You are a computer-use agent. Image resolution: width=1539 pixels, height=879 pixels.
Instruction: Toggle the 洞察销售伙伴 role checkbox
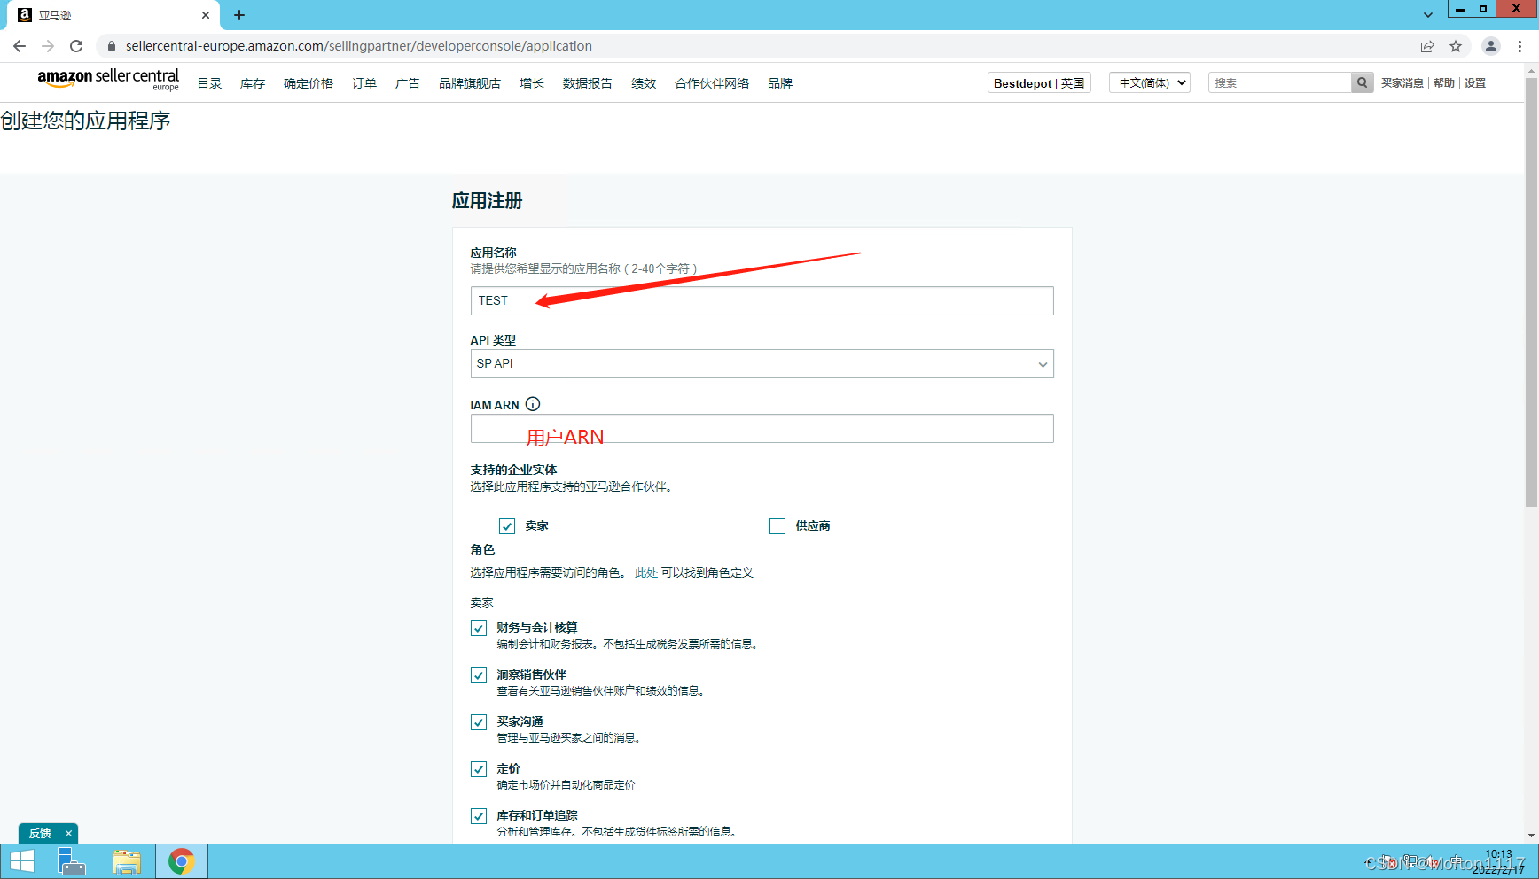click(479, 675)
